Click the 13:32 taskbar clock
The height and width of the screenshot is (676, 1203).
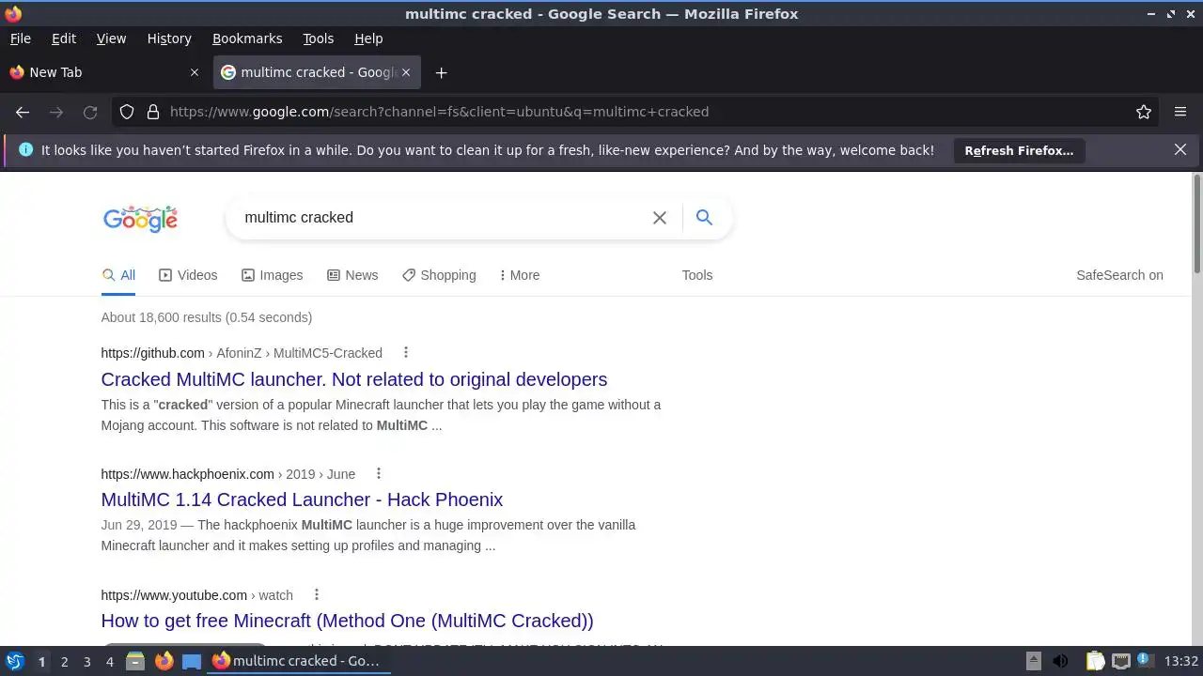coord(1181,661)
